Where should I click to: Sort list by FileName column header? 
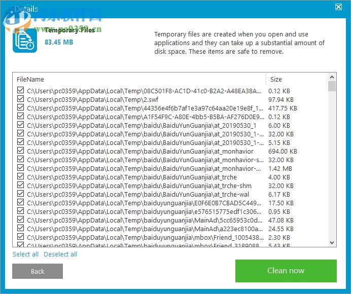coord(30,79)
